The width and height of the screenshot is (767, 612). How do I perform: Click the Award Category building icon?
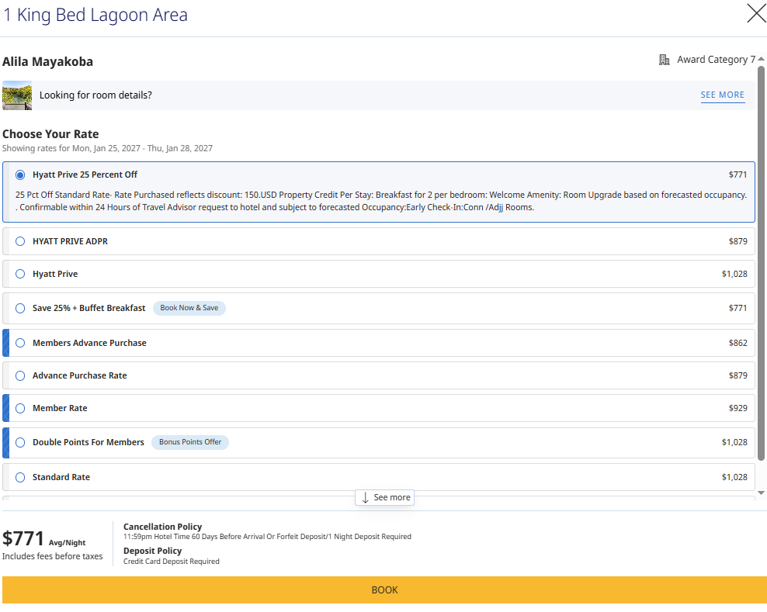(x=664, y=60)
